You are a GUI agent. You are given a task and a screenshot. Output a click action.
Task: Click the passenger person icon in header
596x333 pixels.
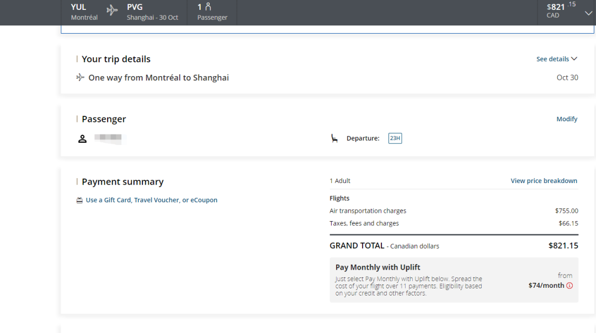[208, 7]
